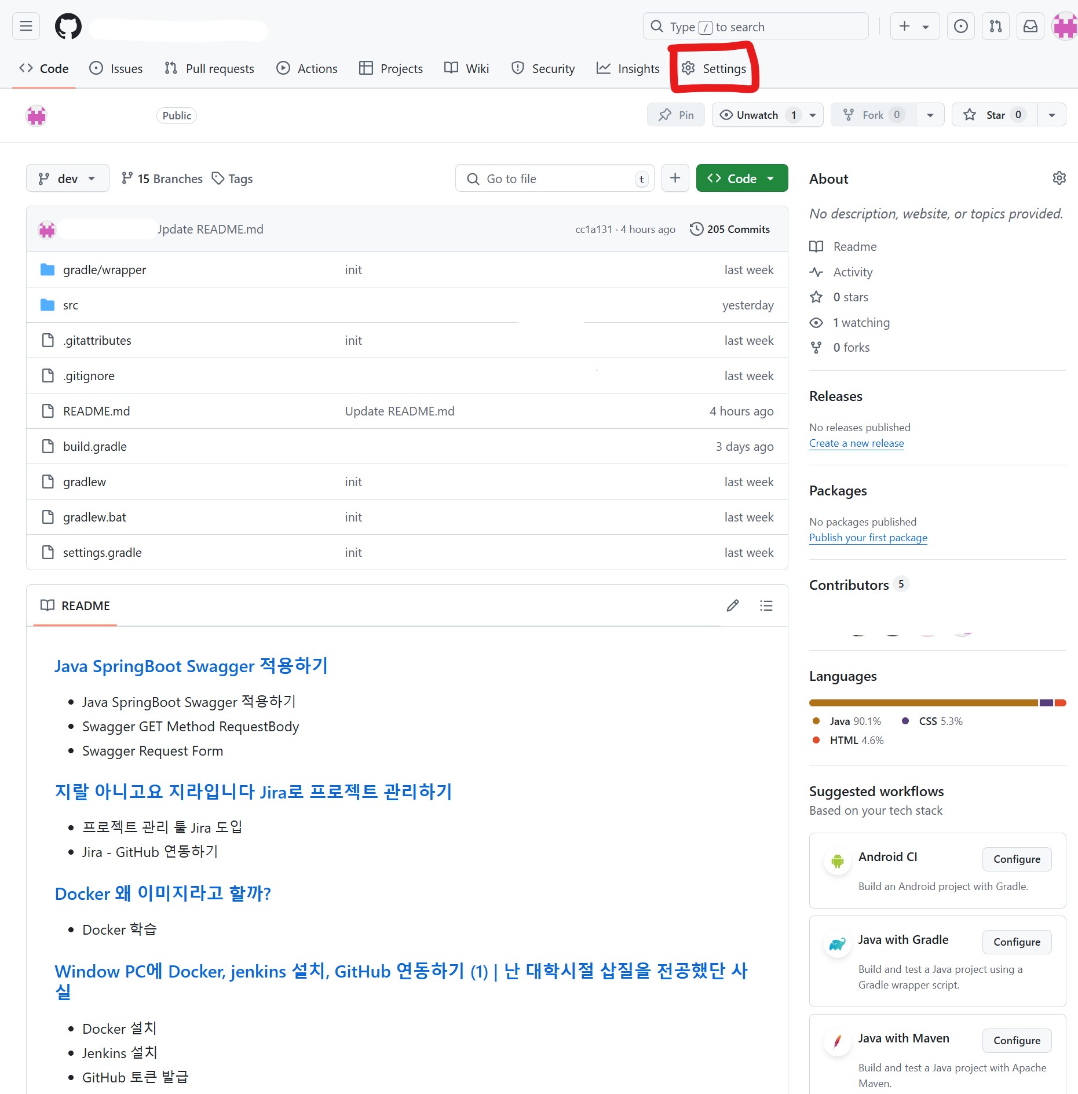1078x1094 pixels.
Task: Open pull requests icon in top header
Action: (996, 26)
